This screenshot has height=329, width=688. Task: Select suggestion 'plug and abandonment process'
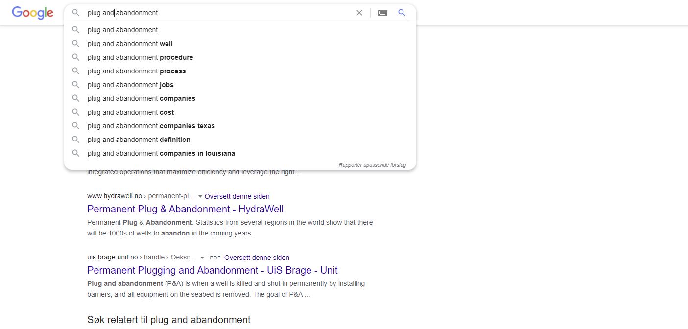tap(137, 71)
